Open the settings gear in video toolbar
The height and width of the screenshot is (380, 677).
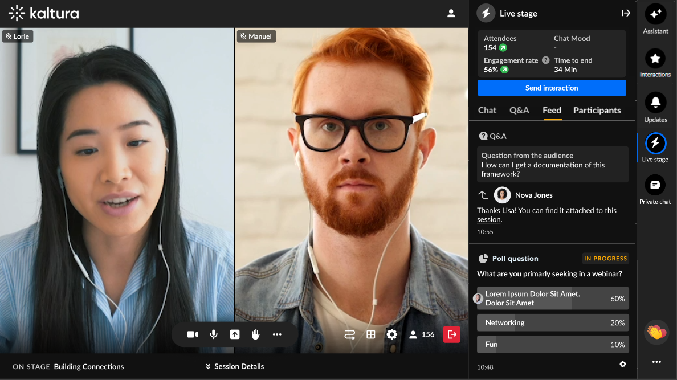point(392,334)
